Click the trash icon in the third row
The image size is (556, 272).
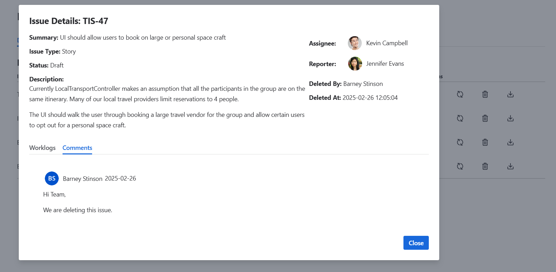[x=485, y=142]
